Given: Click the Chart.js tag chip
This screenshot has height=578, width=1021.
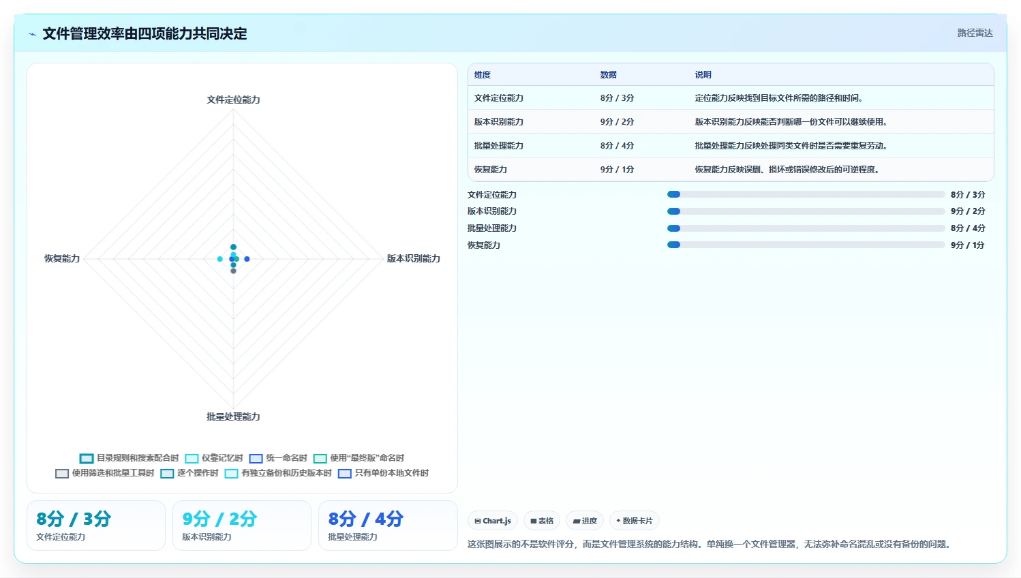Looking at the screenshot, I should 493,521.
